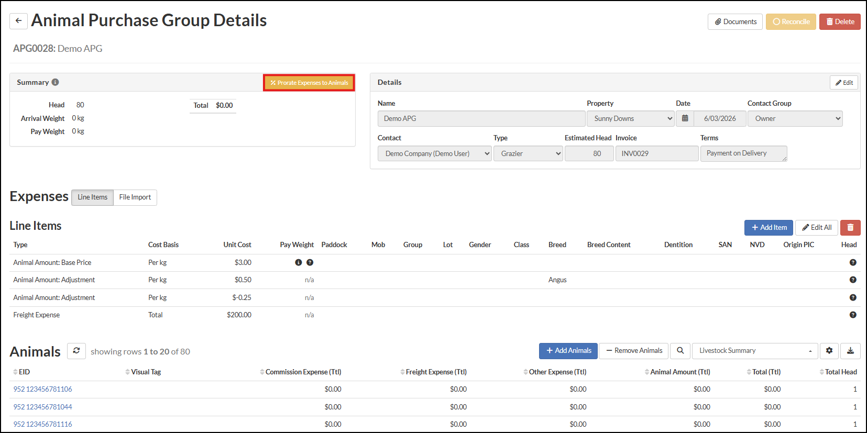Open the Livestock Summary view dropdown
Image resolution: width=867 pixels, height=433 pixels.
tap(755, 351)
